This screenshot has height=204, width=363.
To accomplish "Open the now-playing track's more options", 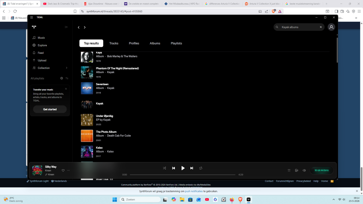I will coord(68,170).
